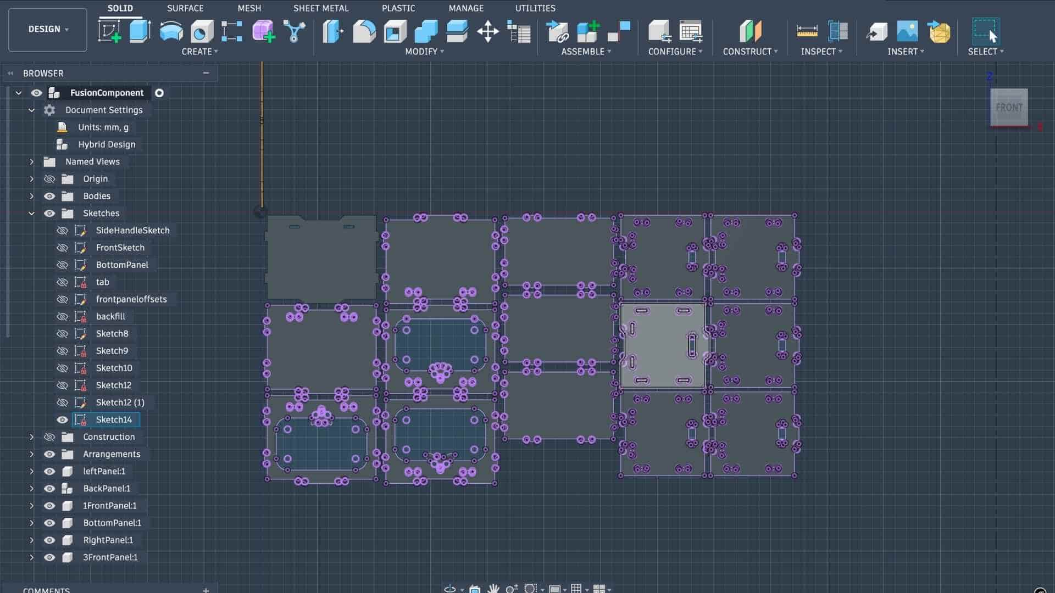Show the FrontSketch sketch visibility
Image resolution: width=1055 pixels, height=593 pixels.
[62, 248]
